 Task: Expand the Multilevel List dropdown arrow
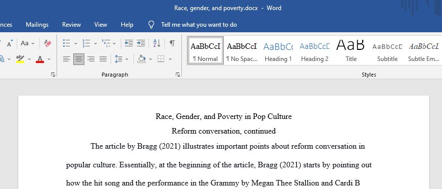(114, 43)
